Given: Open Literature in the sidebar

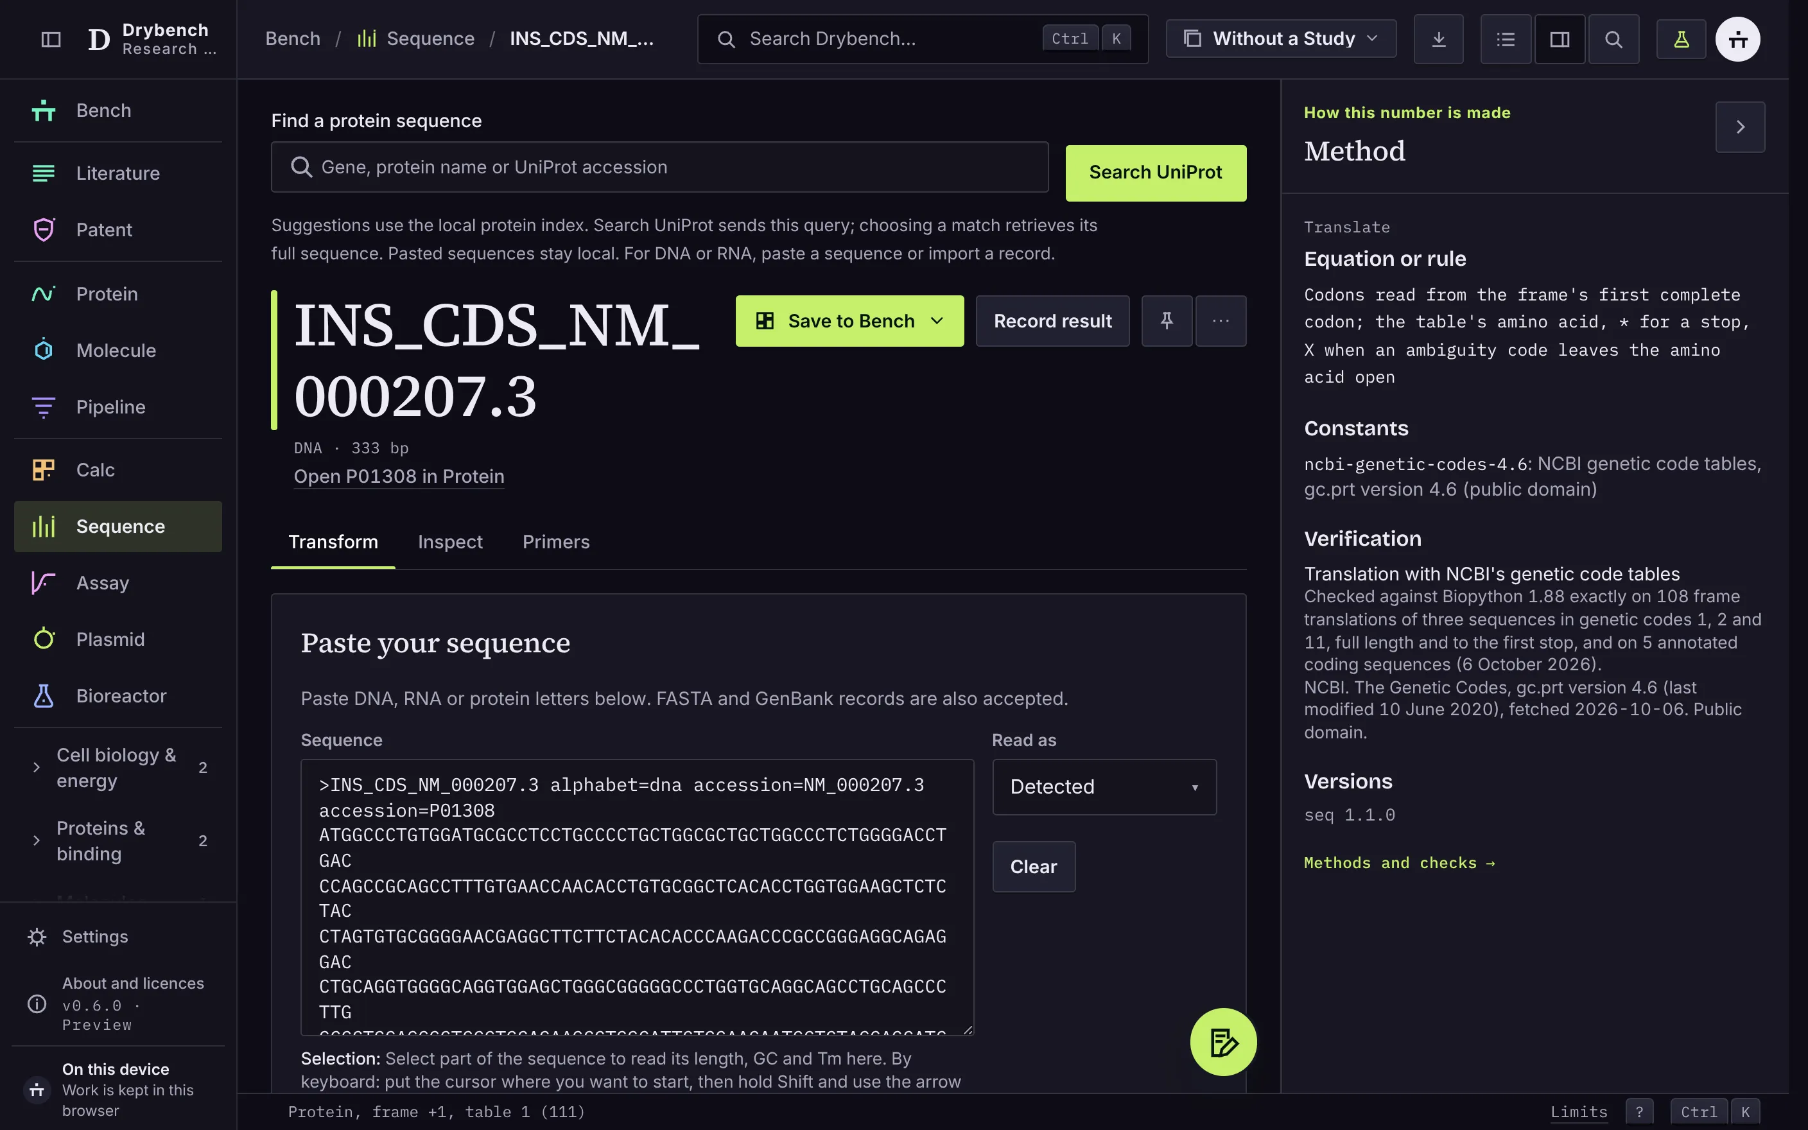Looking at the screenshot, I should [x=118, y=173].
